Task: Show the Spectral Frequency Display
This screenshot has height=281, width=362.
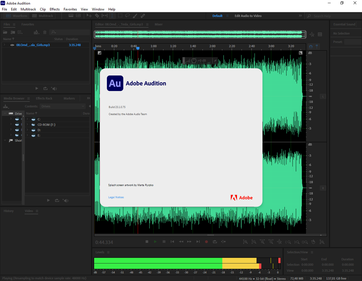Action: click(71, 16)
